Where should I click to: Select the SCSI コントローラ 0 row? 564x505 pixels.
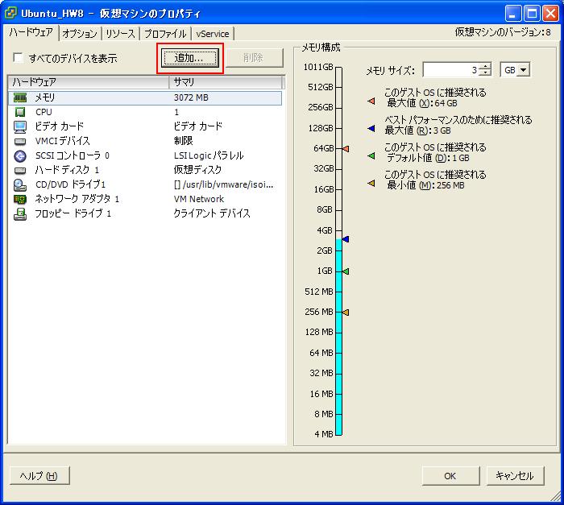point(145,155)
